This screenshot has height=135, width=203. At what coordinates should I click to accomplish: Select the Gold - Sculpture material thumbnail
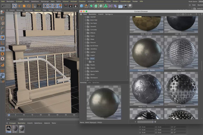[146, 25]
